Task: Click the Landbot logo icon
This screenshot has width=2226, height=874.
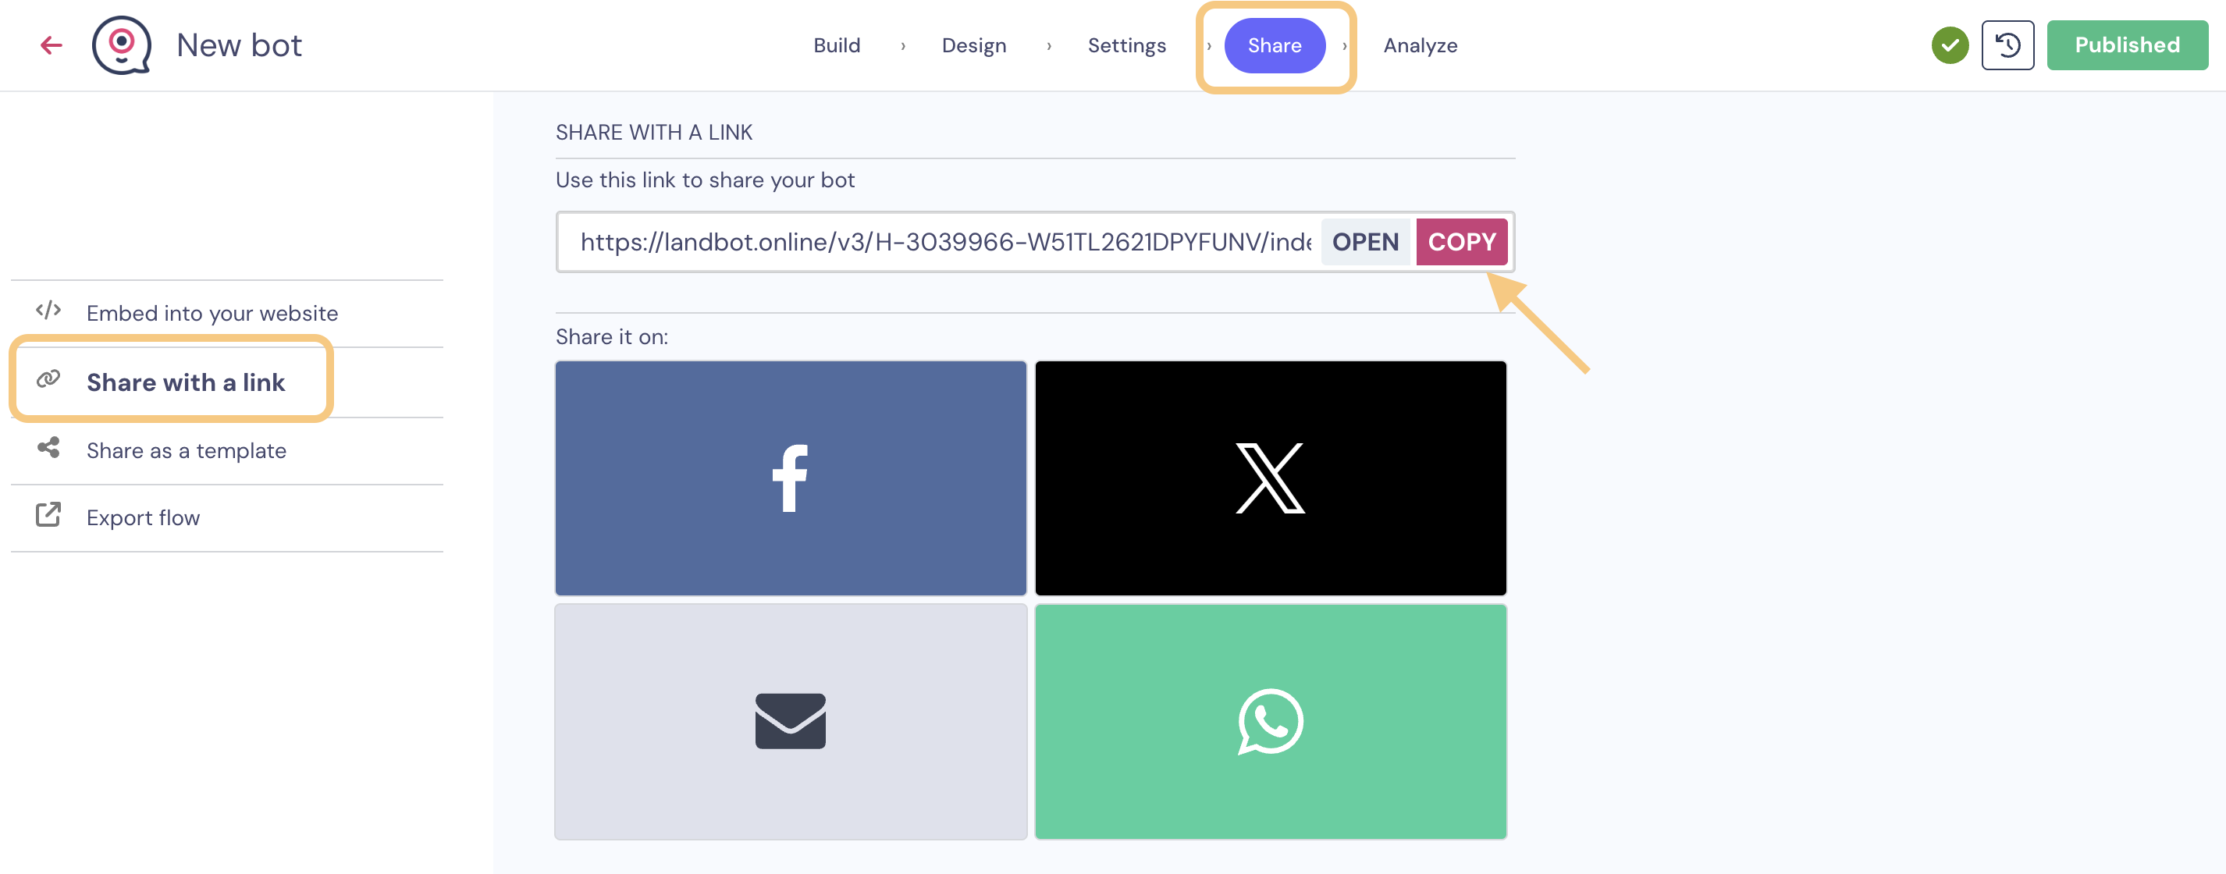Action: (122, 45)
